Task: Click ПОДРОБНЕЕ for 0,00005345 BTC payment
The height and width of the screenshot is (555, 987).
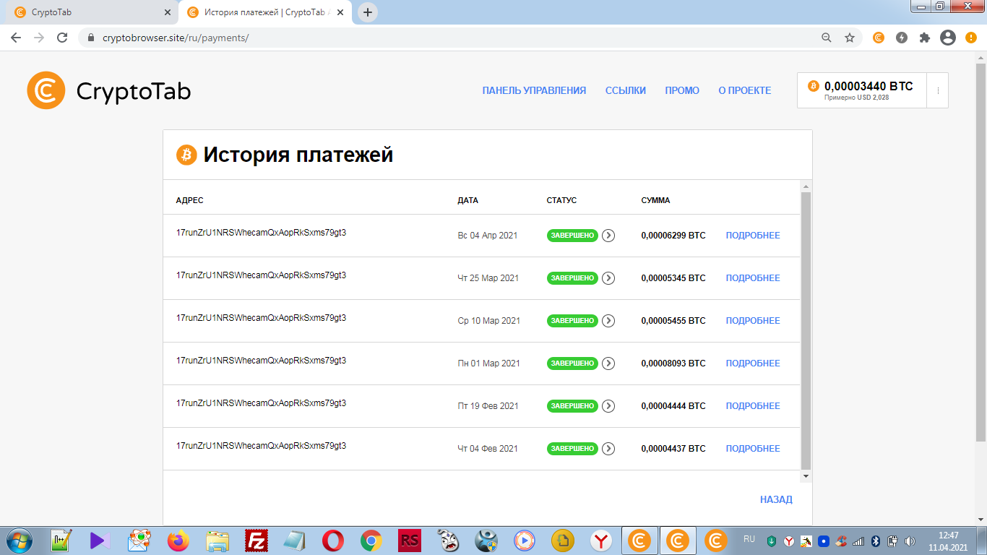Action: pyautogui.click(x=753, y=278)
